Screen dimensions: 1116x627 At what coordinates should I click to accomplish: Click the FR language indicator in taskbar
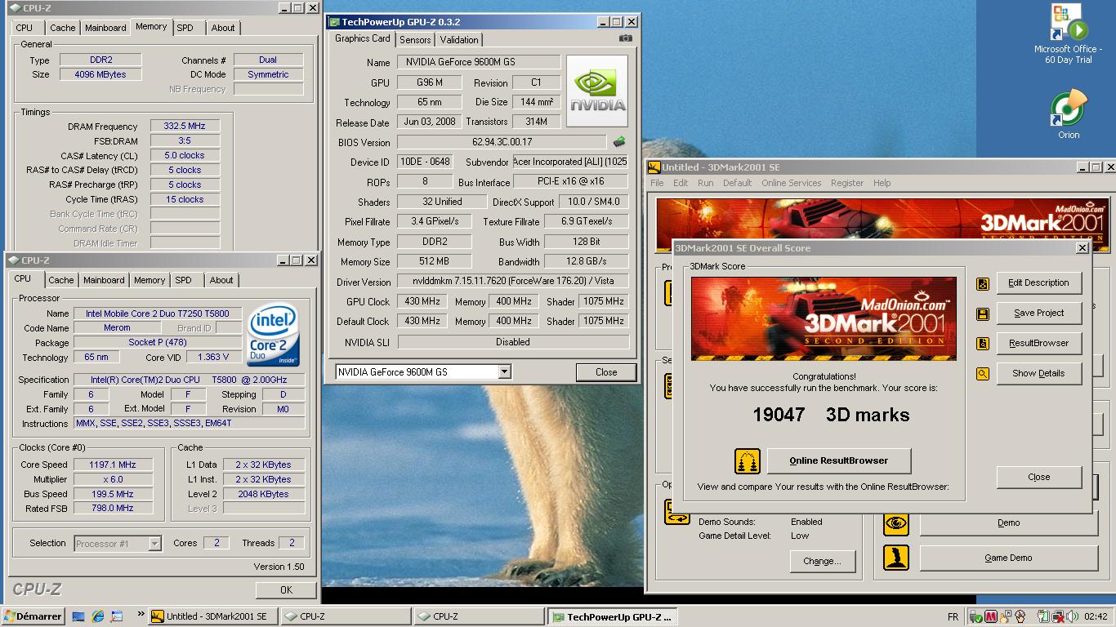click(x=953, y=617)
